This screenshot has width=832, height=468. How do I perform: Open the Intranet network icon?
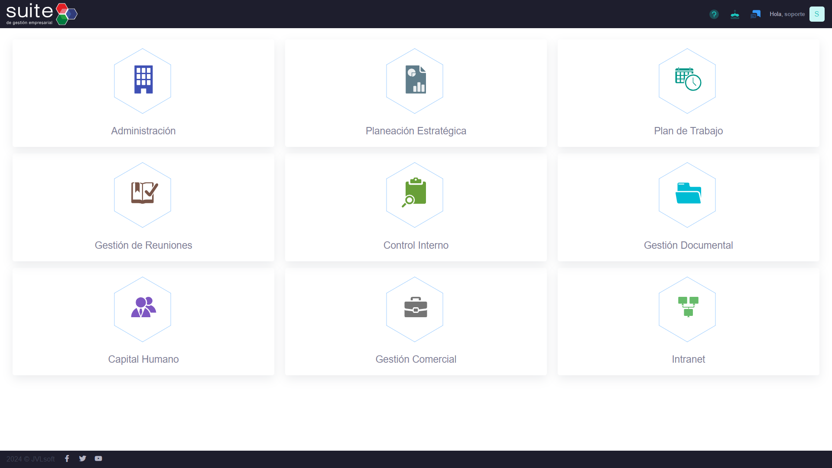[x=688, y=307]
